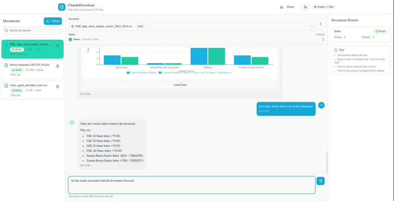The height and width of the screenshot is (201, 394).
Task: Delete the NSE_data_stock_market_sectors document
Action: click(x=58, y=46)
